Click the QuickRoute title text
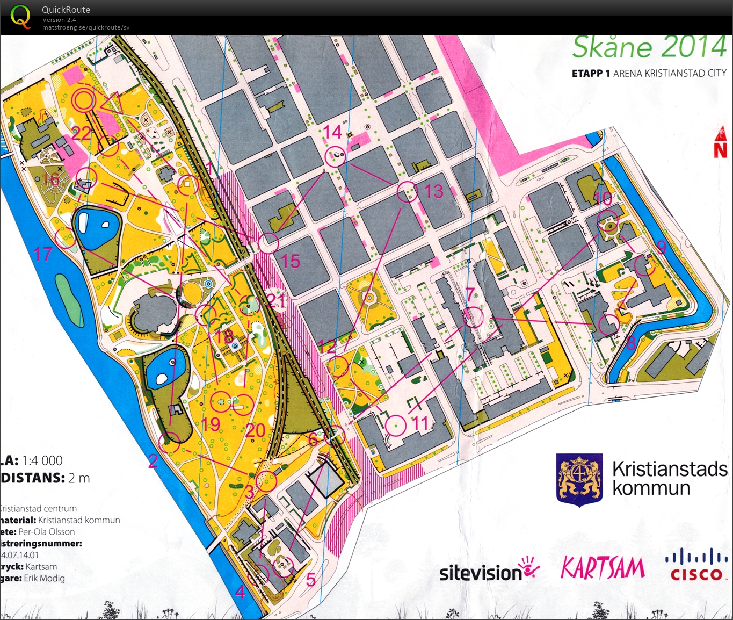This screenshot has height=620, width=733. (66, 10)
